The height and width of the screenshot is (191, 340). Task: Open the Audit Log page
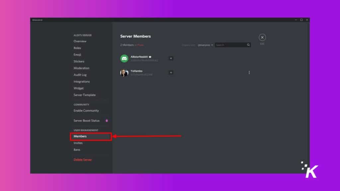80,75
